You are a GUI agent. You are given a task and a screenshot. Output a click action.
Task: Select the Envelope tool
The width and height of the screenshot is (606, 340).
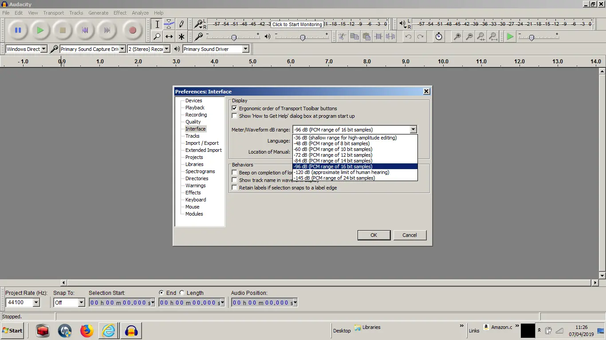coord(169,24)
